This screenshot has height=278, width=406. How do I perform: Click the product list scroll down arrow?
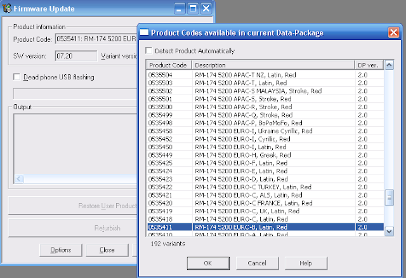(389, 231)
